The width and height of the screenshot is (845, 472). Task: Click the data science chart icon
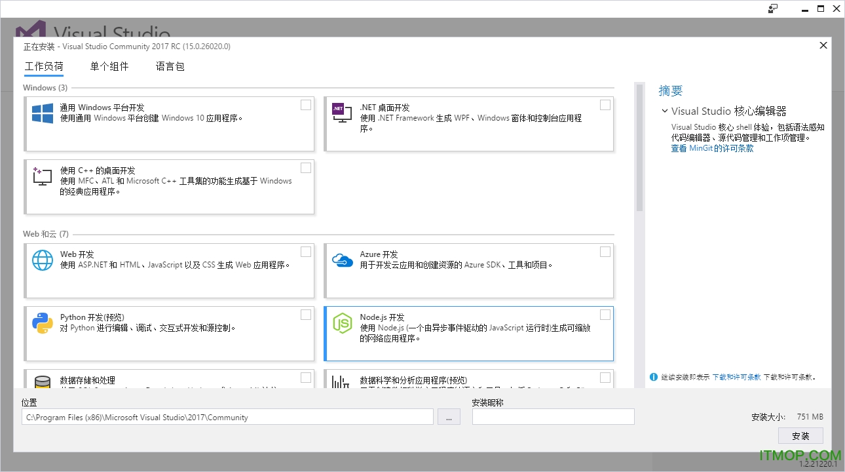click(342, 382)
